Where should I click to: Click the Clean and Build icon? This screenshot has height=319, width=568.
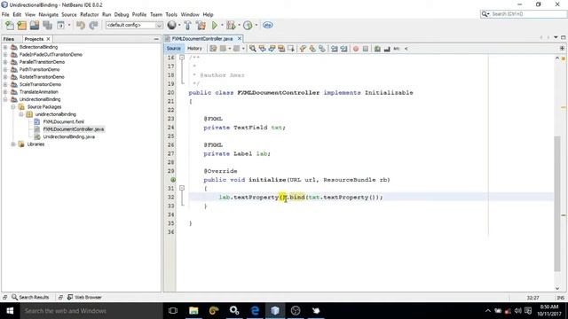pos(201,26)
